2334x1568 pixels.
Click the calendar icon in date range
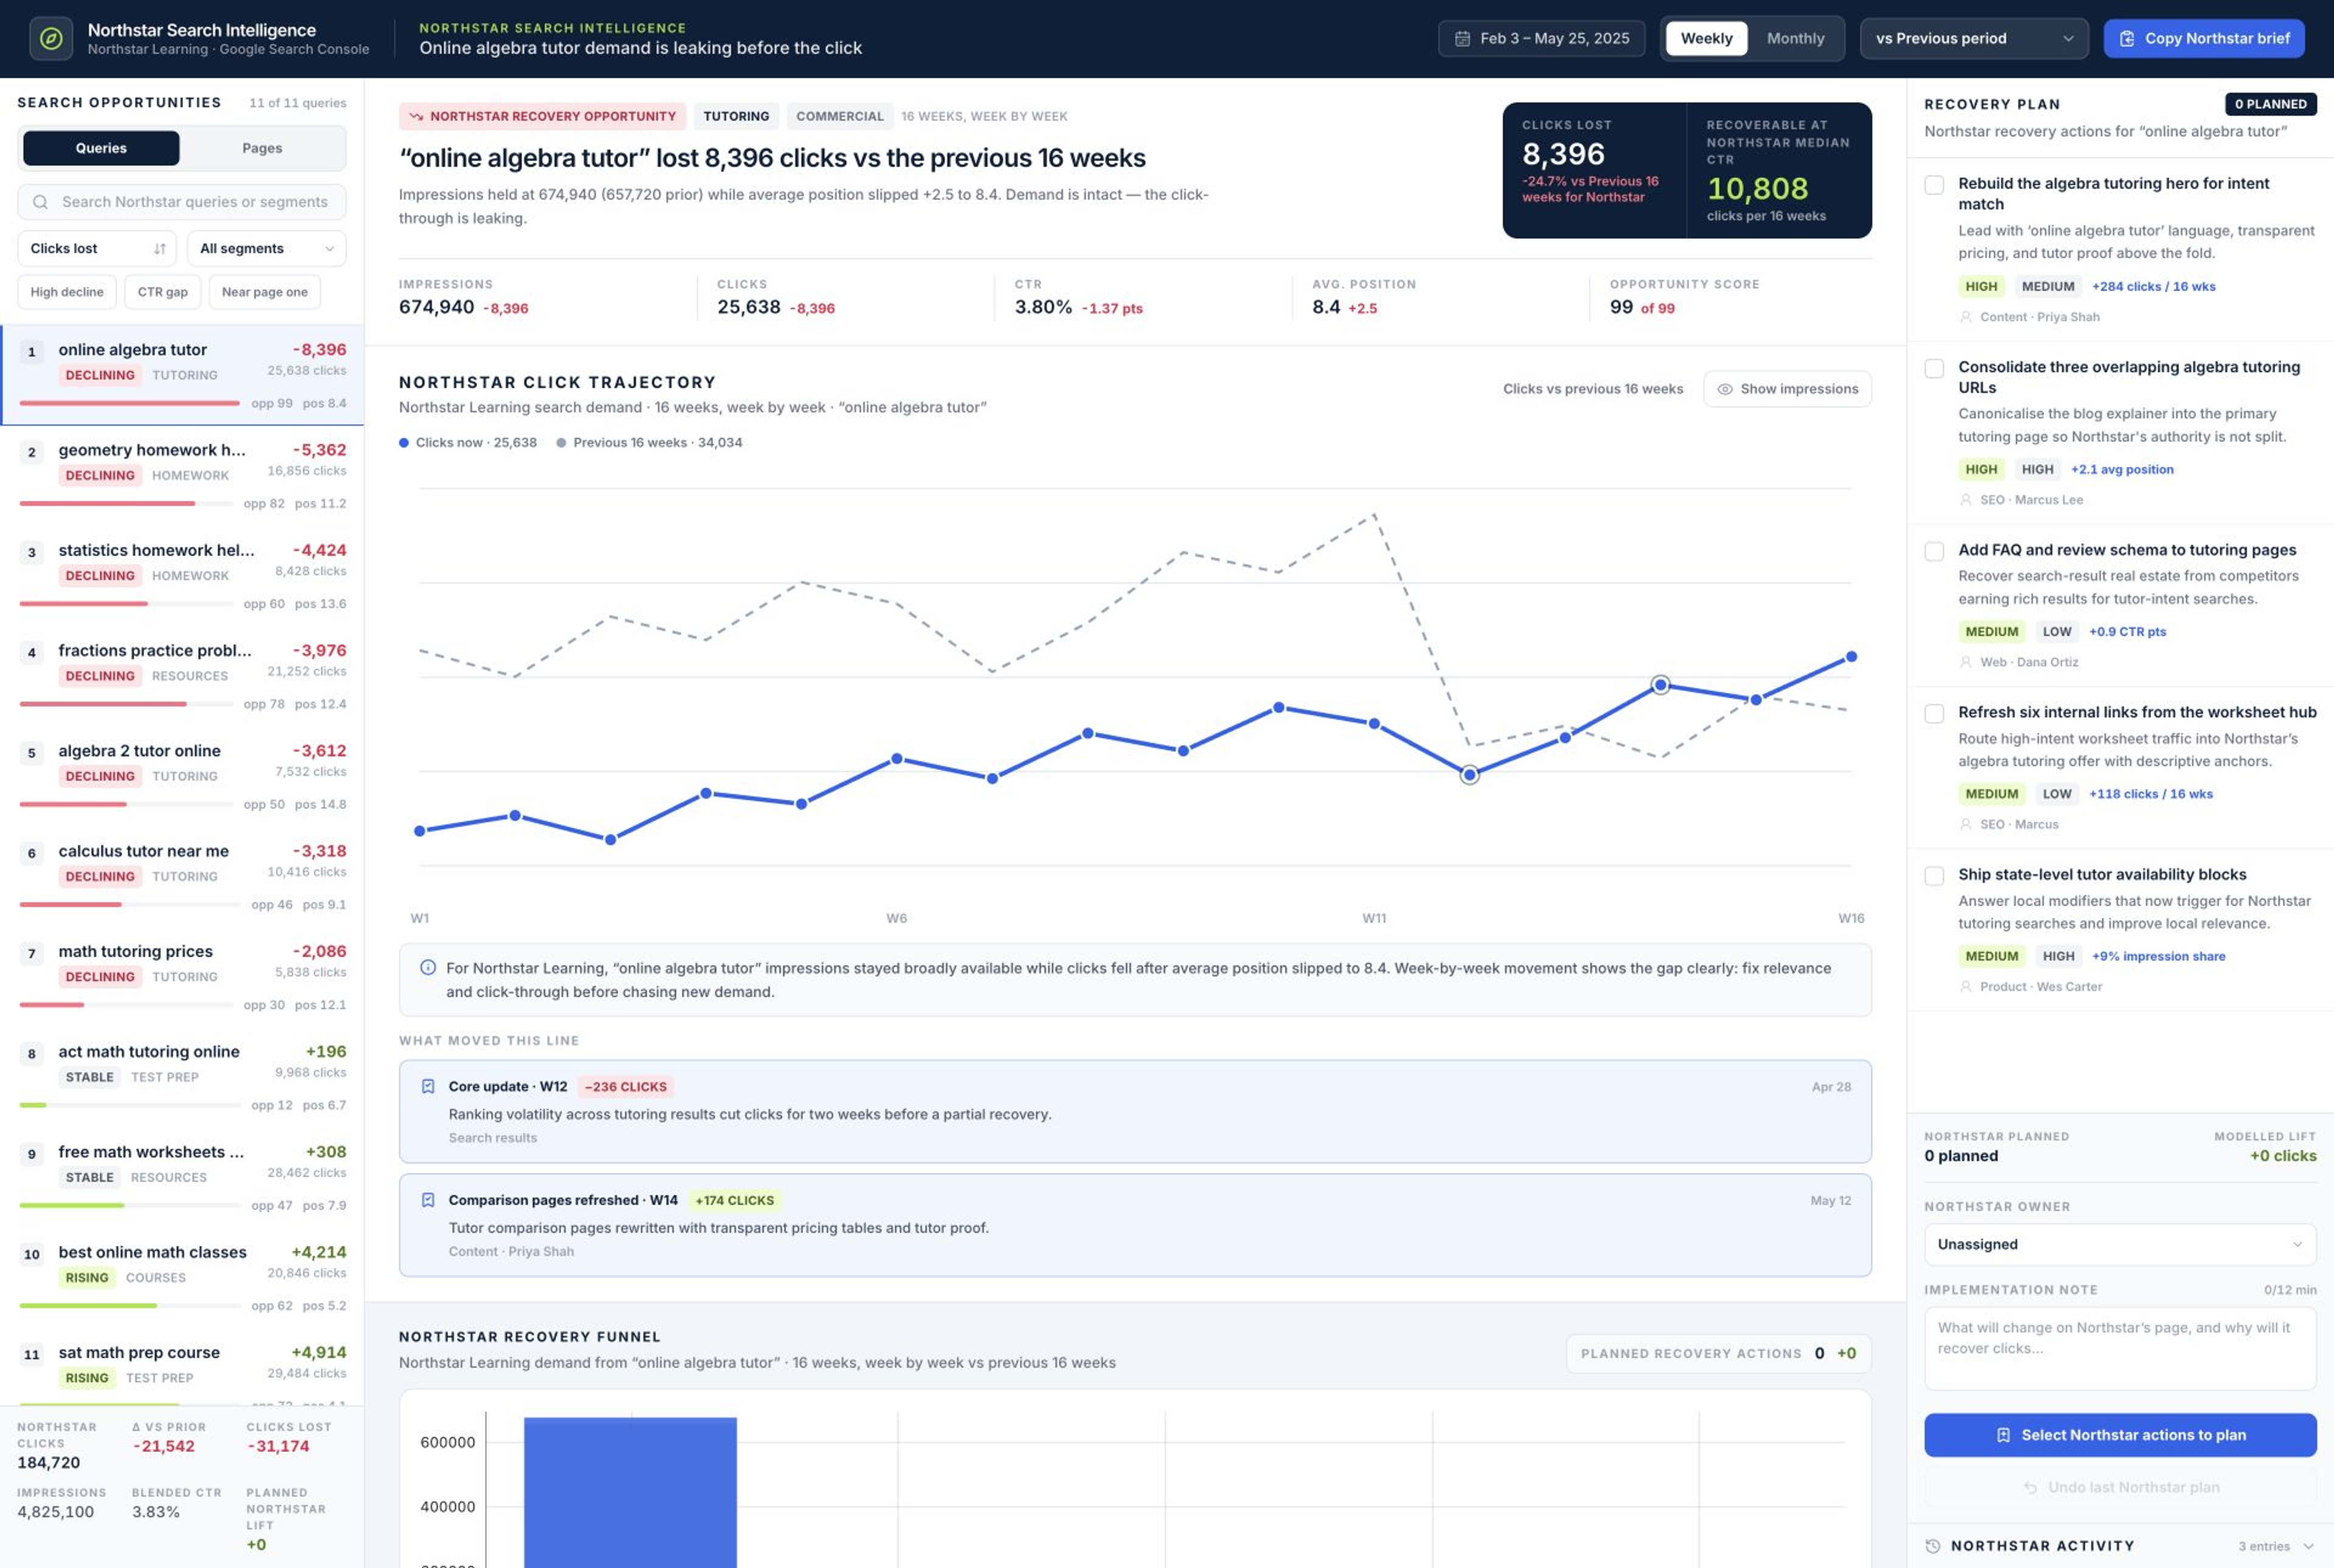pyautogui.click(x=1462, y=39)
